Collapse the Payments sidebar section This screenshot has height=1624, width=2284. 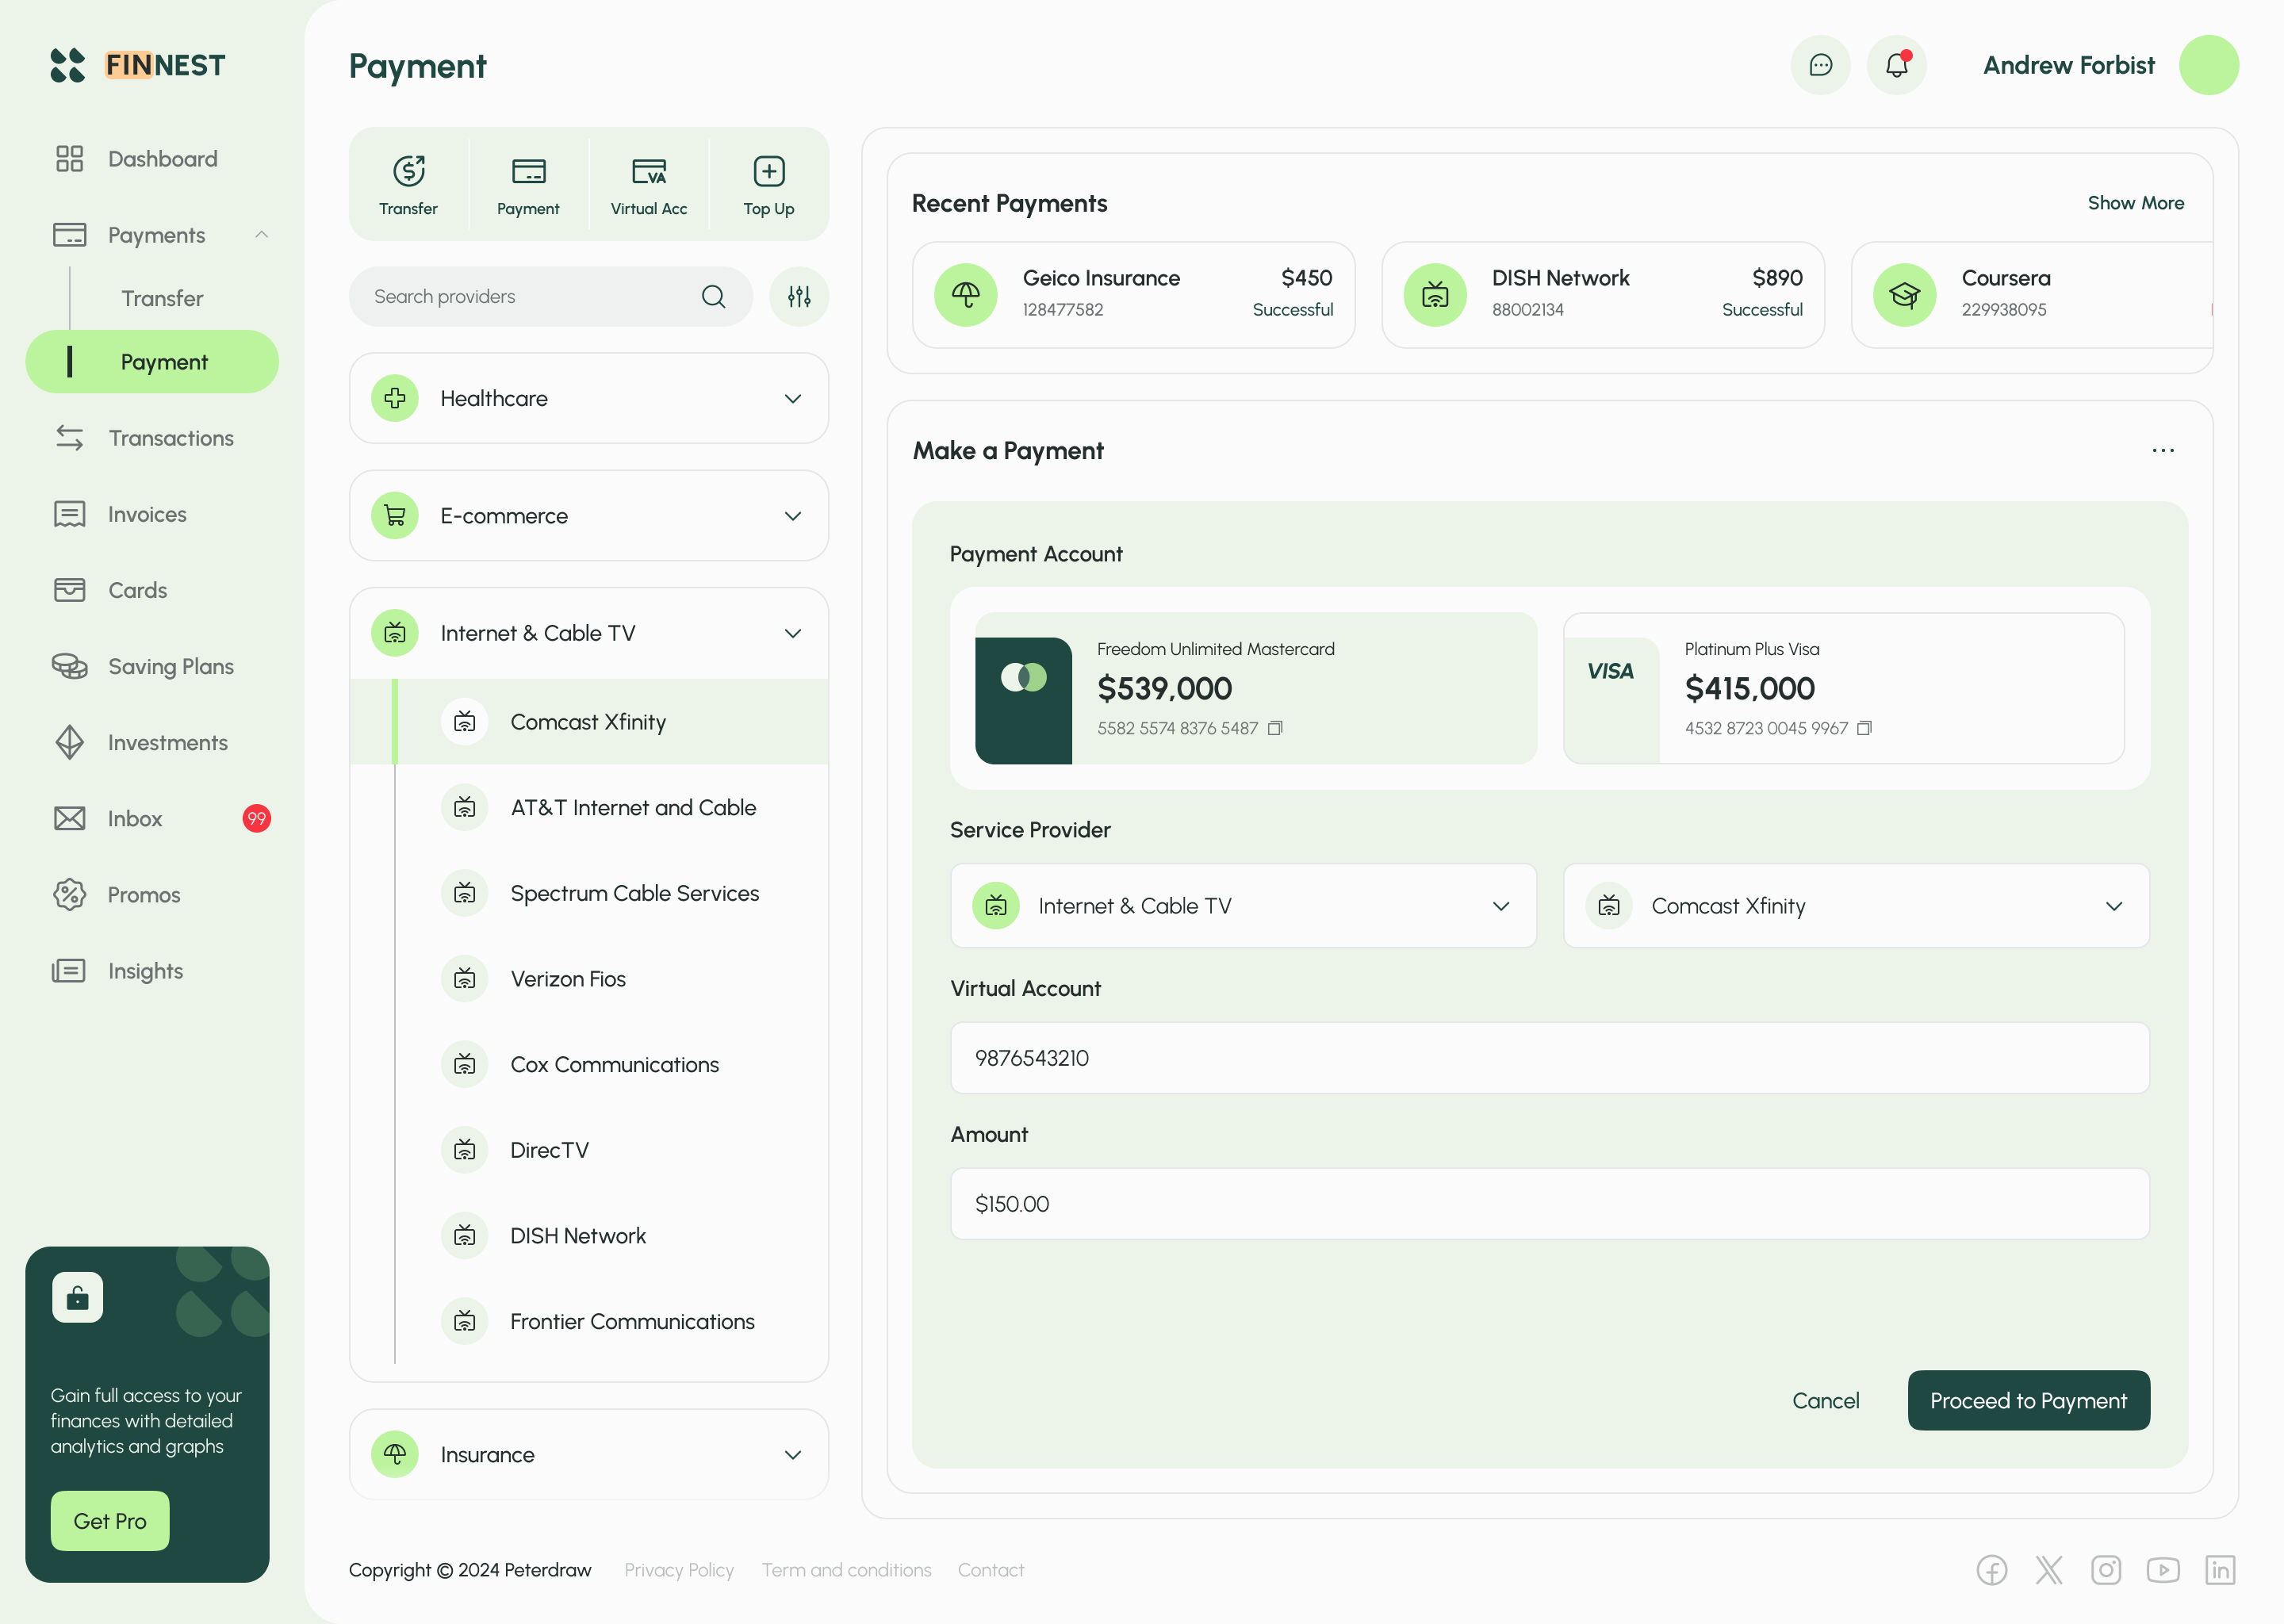261,235
